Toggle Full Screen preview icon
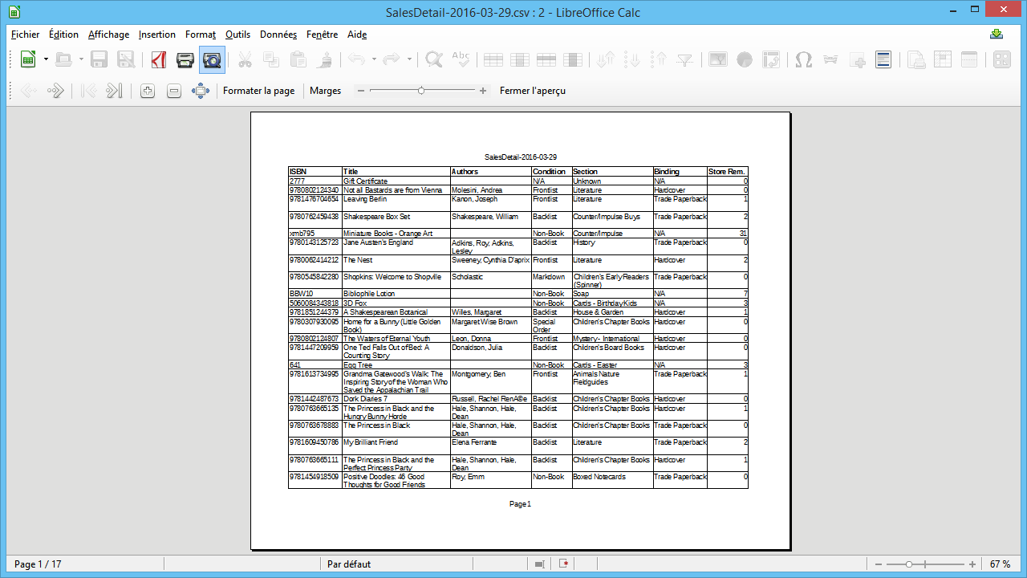 pyautogui.click(x=201, y=91)
